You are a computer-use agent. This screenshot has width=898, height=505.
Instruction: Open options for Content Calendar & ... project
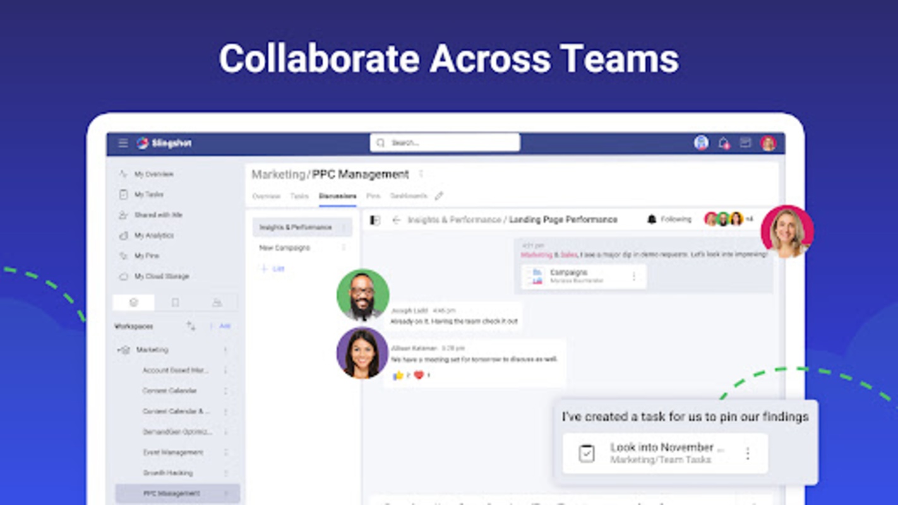coord(225,412)
